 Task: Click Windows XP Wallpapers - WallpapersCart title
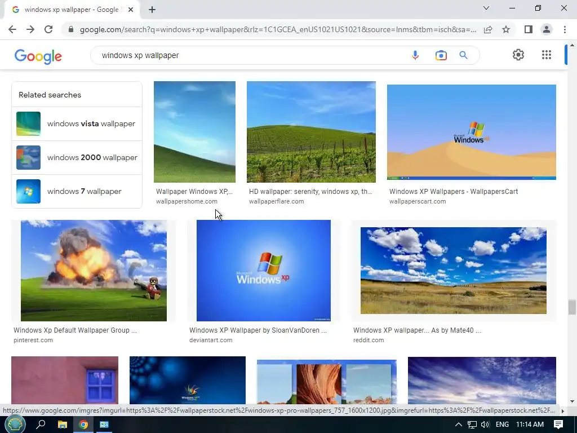click(x=454, y=192)
